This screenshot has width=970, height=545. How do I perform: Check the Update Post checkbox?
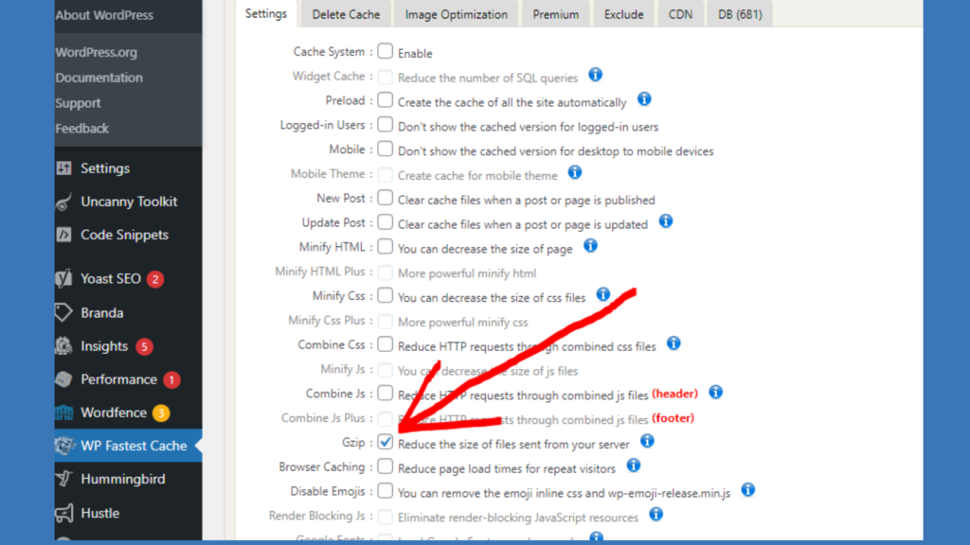coord(386,221)
